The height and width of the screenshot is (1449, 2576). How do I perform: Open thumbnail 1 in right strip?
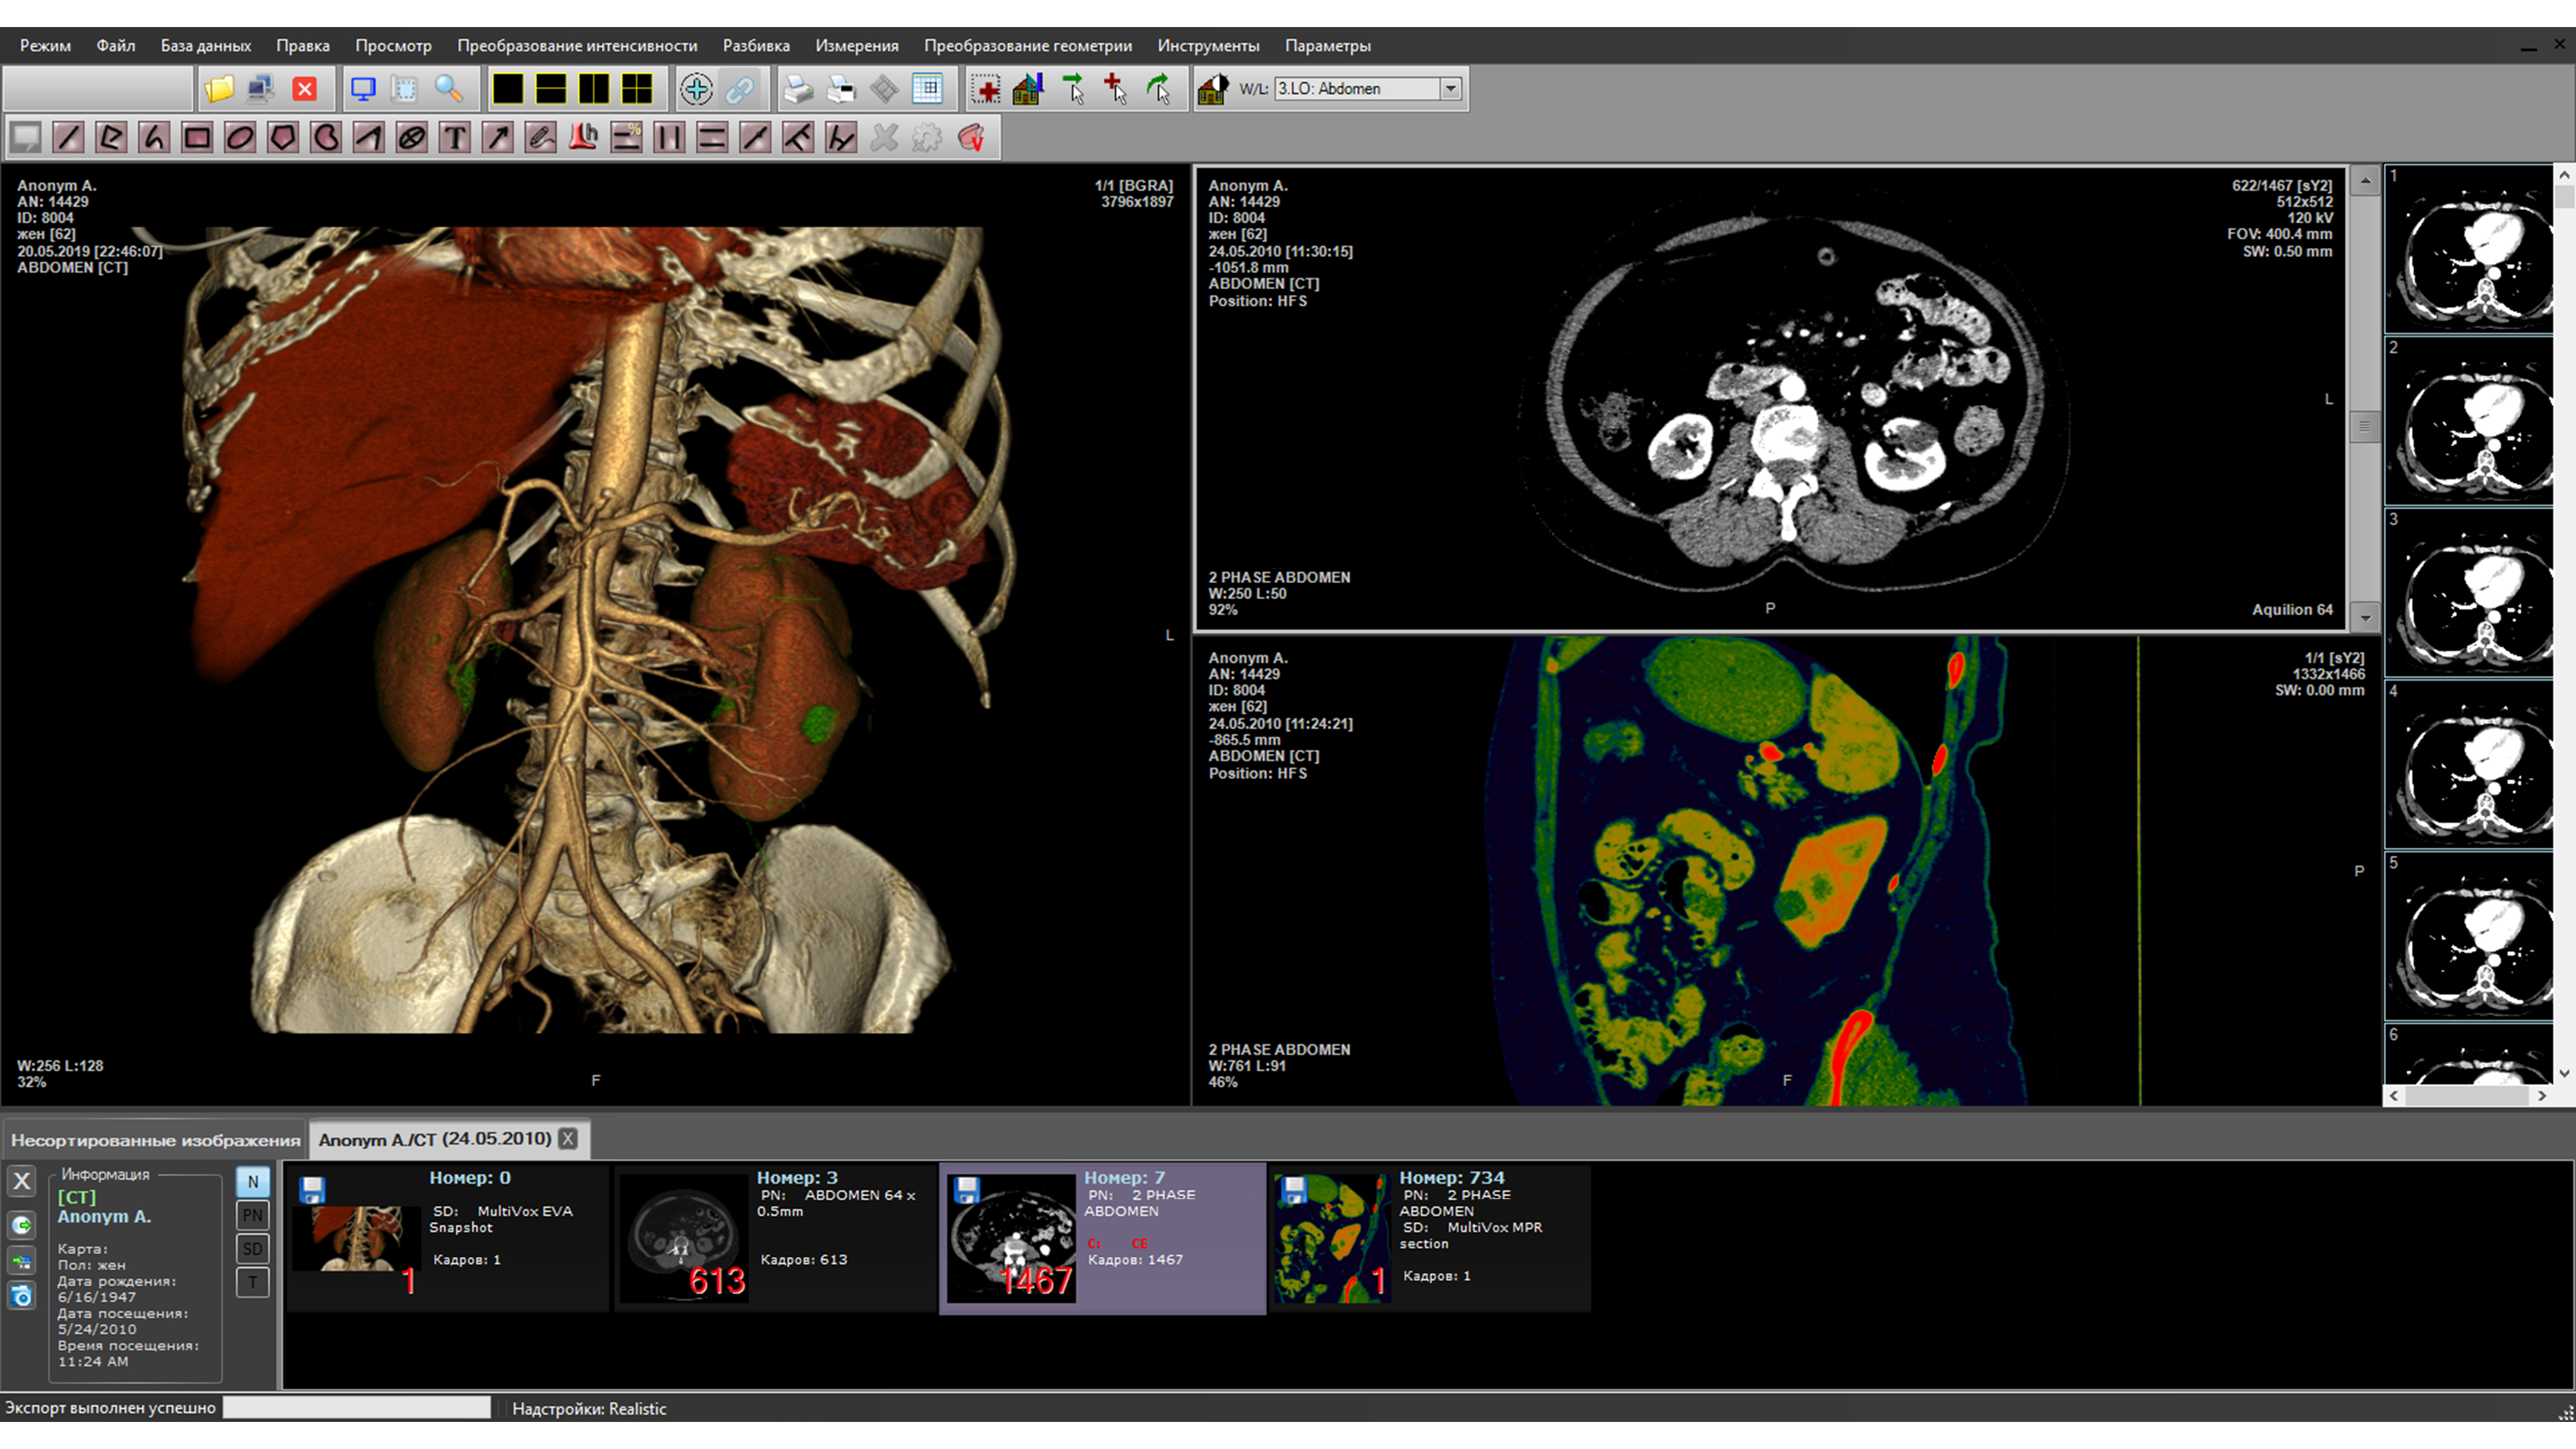[x=2470, y=249]
